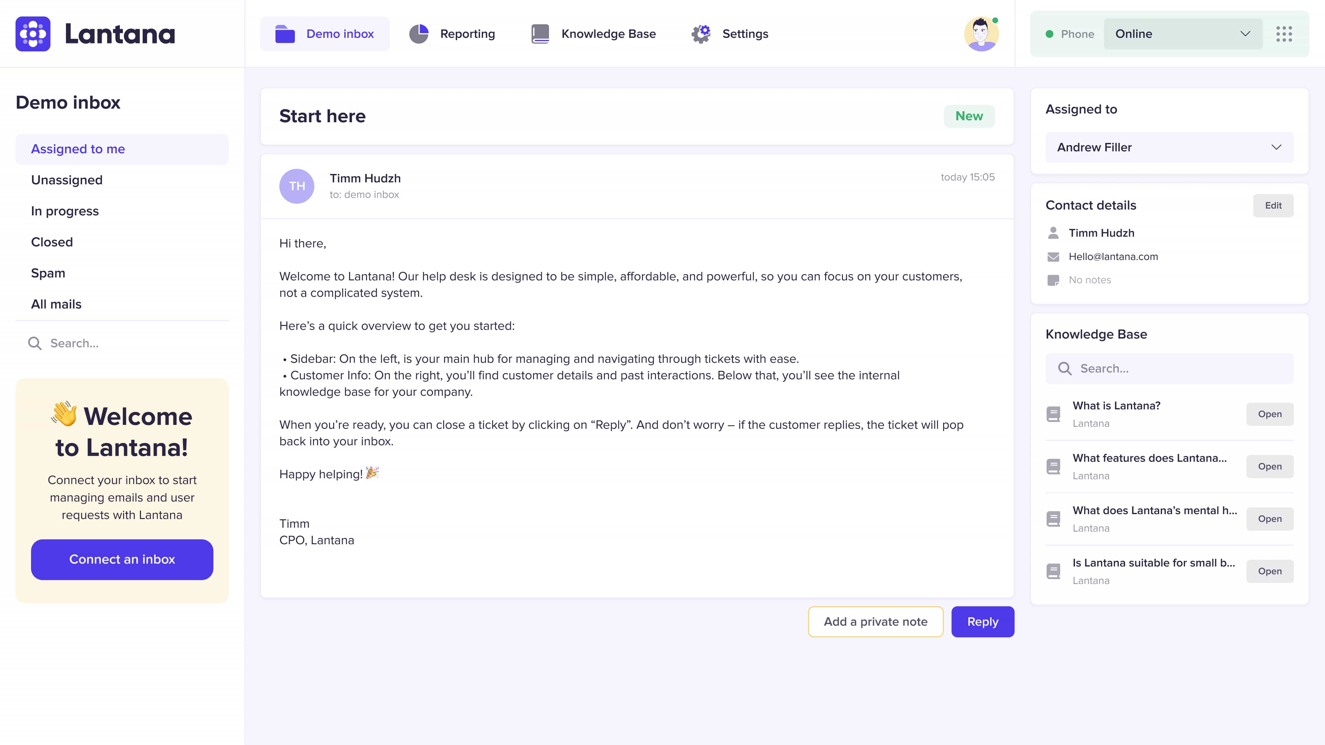Click Connect an inbox button
This screenshot has height=745, width=1325.
(x=122, y=558)
